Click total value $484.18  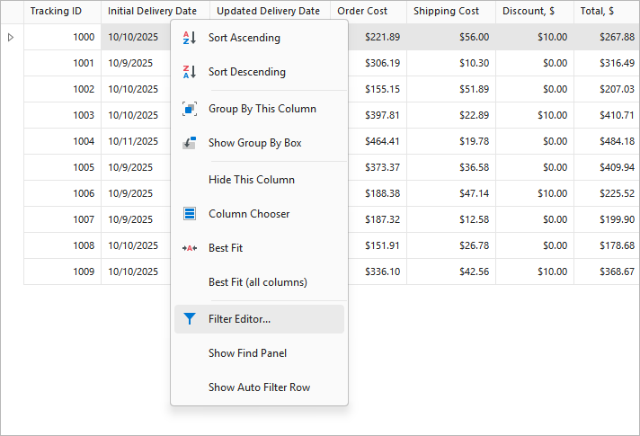607,141
